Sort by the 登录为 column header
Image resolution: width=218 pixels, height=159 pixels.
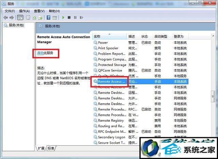coord(180,36)
